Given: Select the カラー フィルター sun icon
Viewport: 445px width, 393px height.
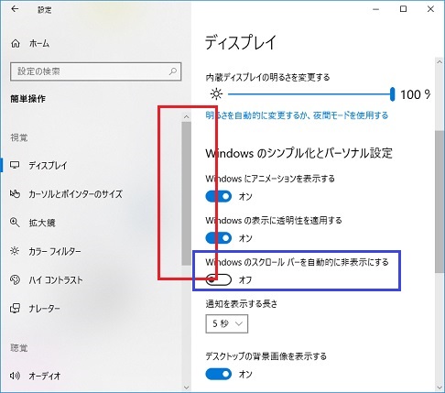Looking at the screenshot, I should click(15, 251).
